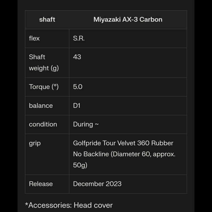Screen dimensions: 212x212
Task: Click the 'S.R.' flex value
Action: (79, 38)
